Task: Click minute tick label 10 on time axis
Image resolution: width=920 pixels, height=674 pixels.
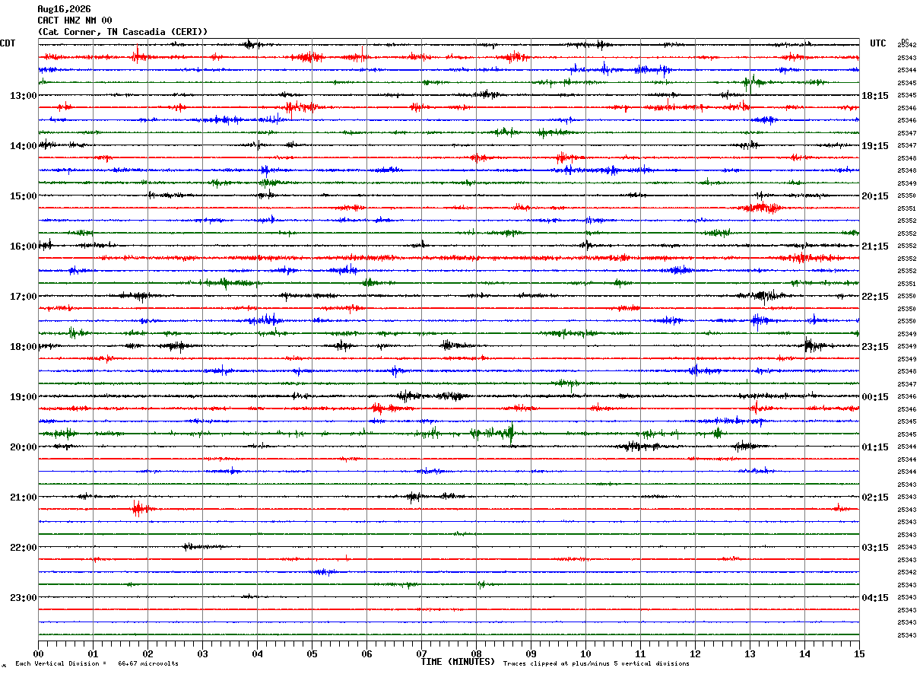Action: tap(585, 653)
